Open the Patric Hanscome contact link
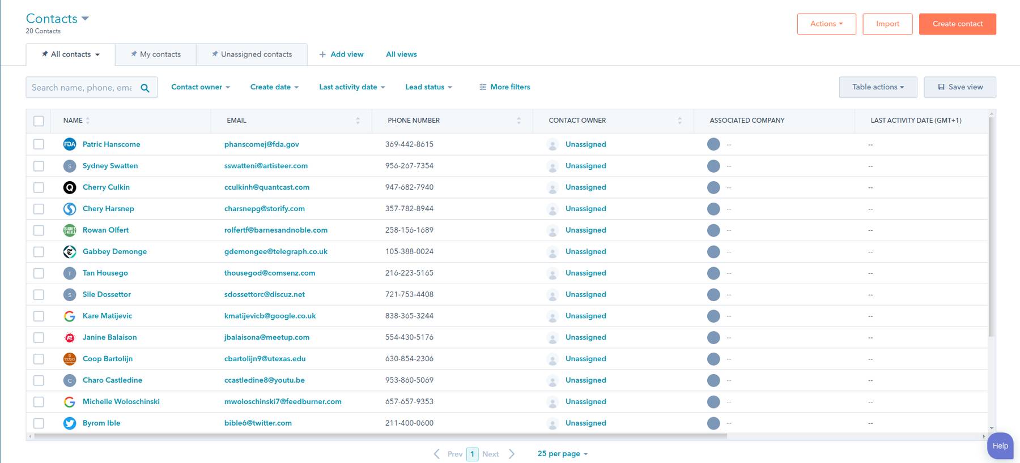This screenshot has height=463, width=1020. pos(111,144)
